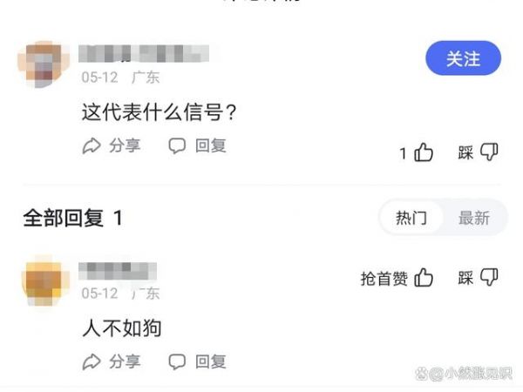Image resolution: width=523 pixels, height=392 pixels.
Task: Open the replier's avatar
Action: (x=44, y=280)
